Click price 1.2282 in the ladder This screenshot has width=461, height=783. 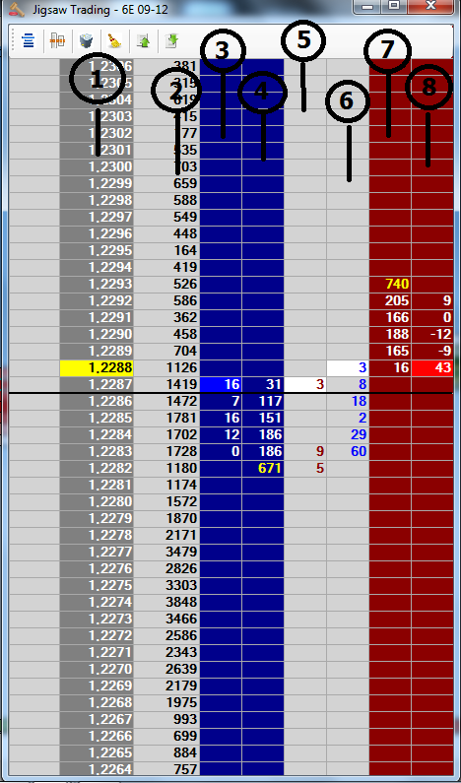click(97, 469)
